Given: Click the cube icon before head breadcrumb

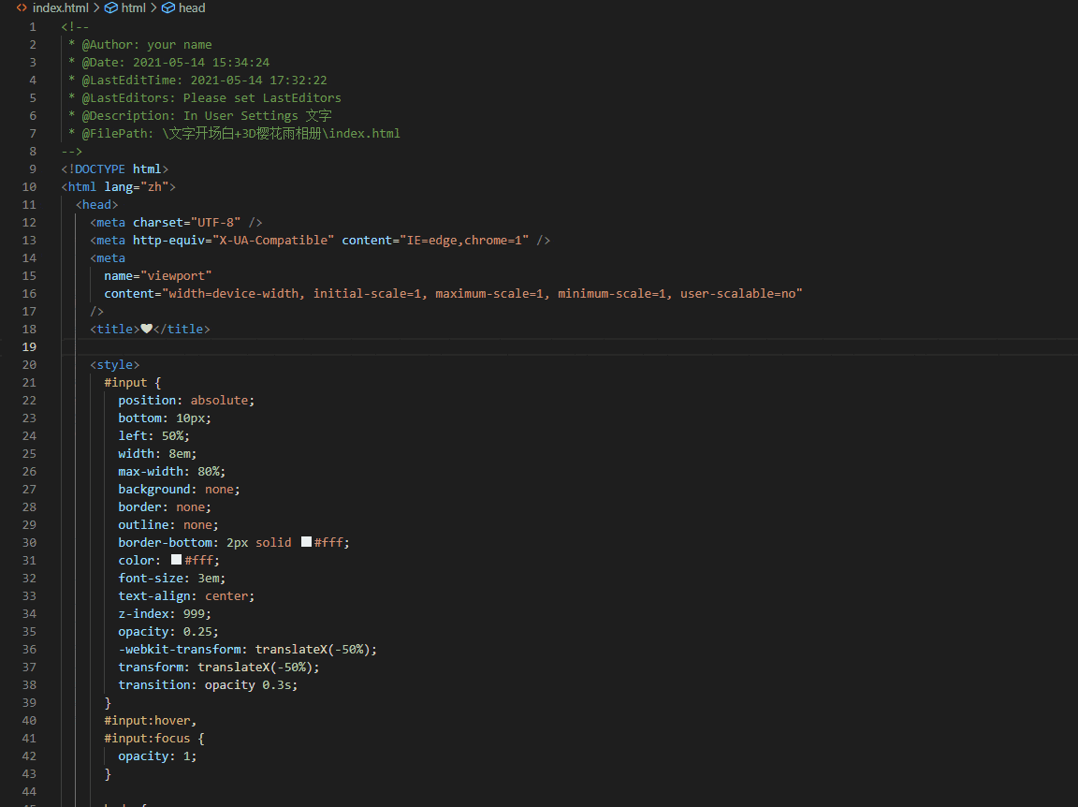Looking at the screenshot, I should pyautogui.click(x=168, y=8).
